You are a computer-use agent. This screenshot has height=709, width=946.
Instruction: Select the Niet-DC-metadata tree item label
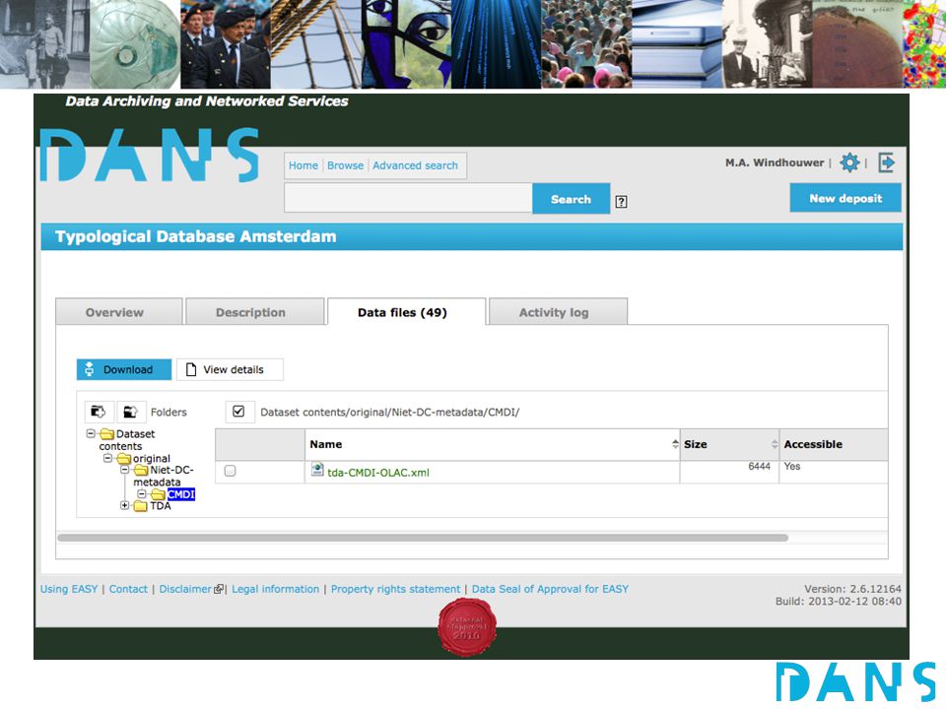pyautogui.click(x=163, y=476)
